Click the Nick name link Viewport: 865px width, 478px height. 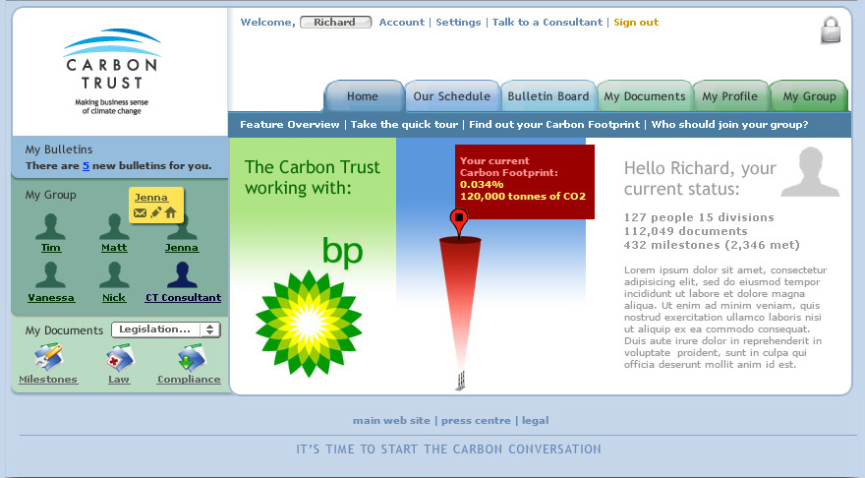click(114, 297)
